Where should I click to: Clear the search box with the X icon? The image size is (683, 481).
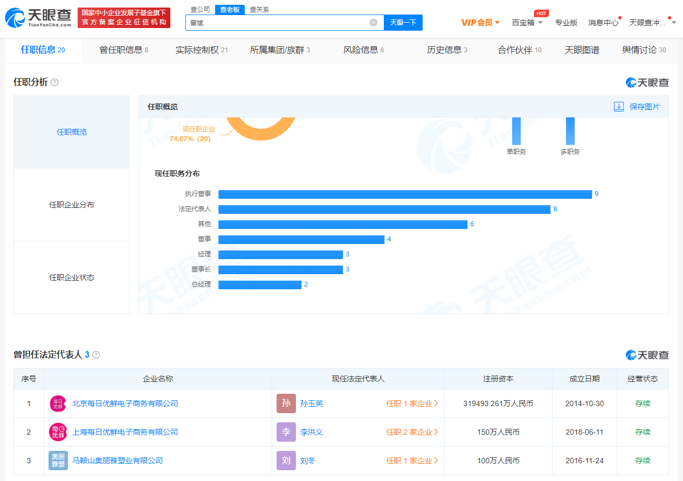tap(374, 23)
